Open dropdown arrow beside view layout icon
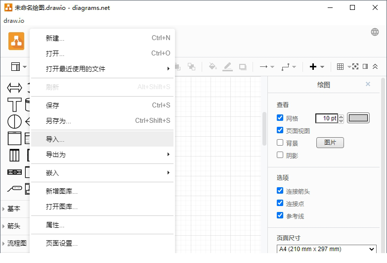The width and height of the screenshot is (387, 263). tap(25, 67)
